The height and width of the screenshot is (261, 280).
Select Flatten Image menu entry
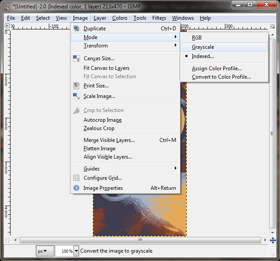pyautogui.click(x=99, y=149)
